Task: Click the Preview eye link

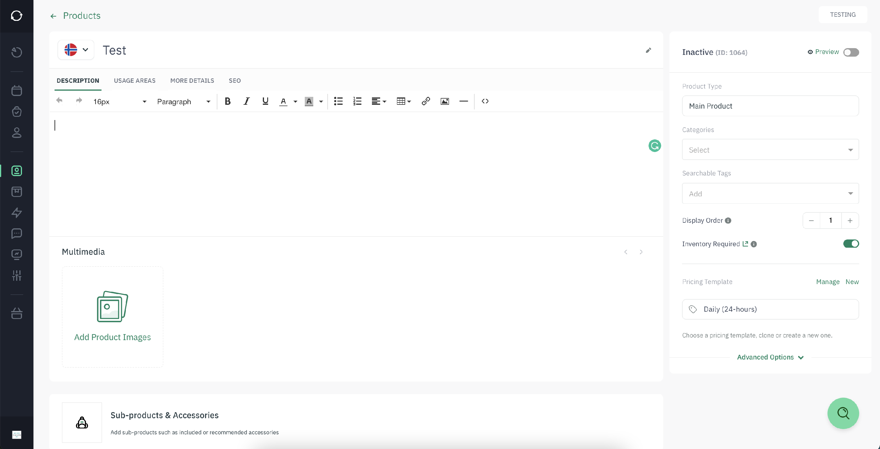Action: point(823,52)
